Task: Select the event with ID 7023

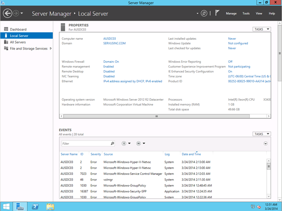Action: (x=163, y=174)
